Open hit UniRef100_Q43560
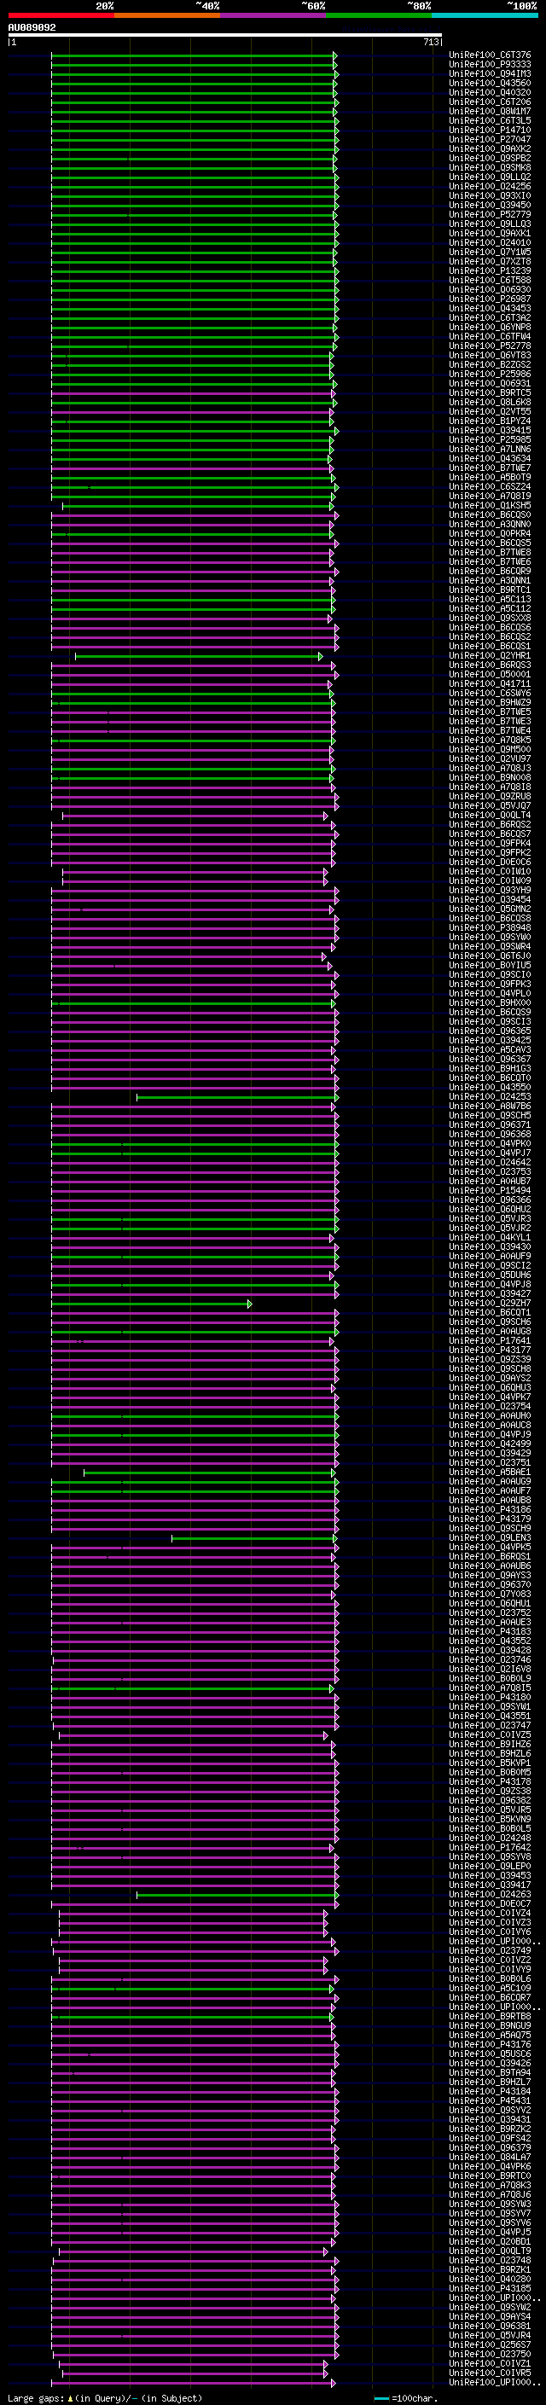 pyautogui.click(x=490, y=83)
